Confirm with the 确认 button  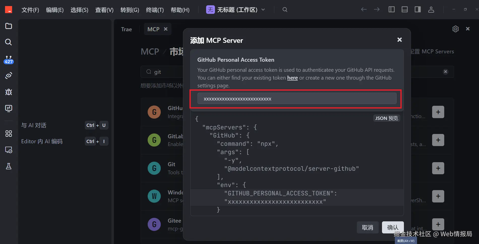(x=393, y=227)
